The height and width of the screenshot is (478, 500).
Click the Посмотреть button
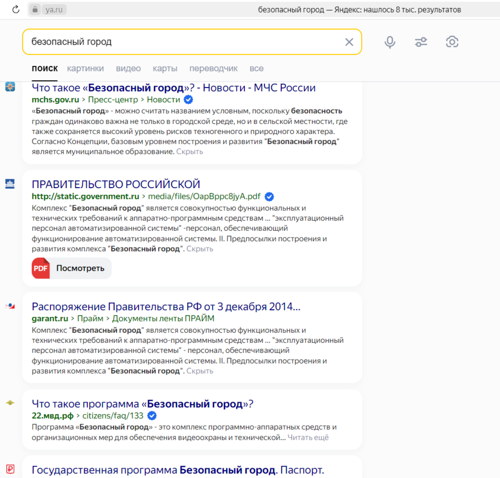(x=71, y=268)
